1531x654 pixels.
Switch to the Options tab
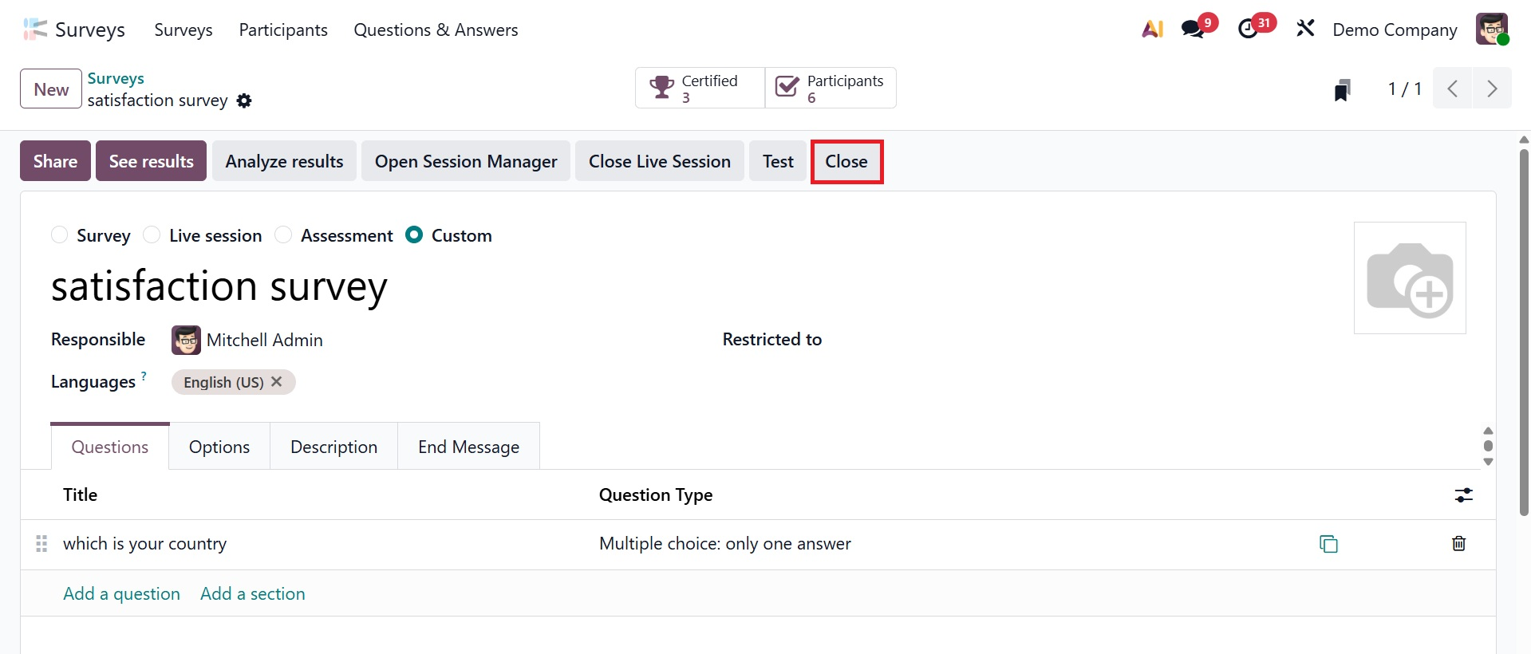pyautogui.click(x=219, y=447)
